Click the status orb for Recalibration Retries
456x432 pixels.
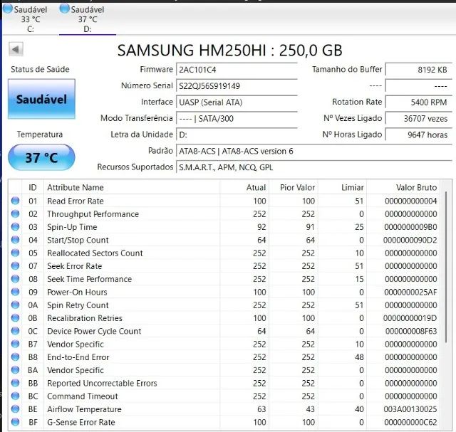[x=15, y=318]
